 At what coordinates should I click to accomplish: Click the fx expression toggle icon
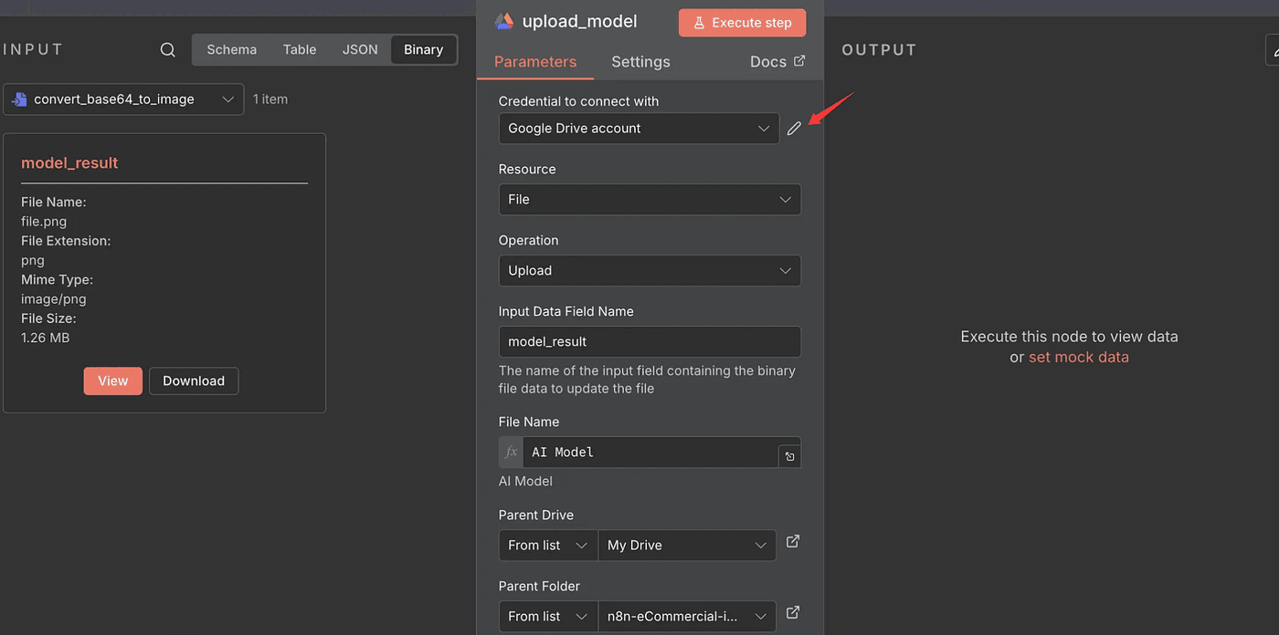[x=511, y=453]
